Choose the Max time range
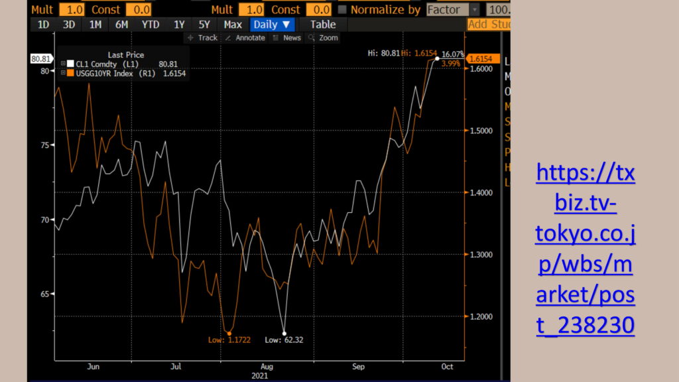 pyautogui.click(x=233, y=25)
